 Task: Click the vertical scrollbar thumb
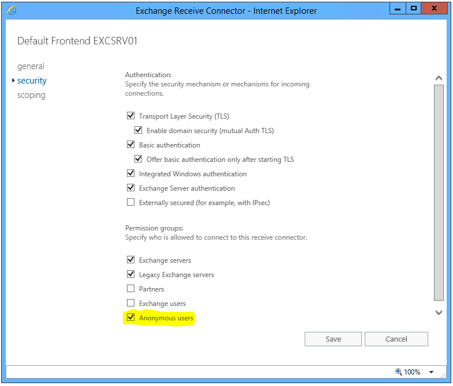click(x=439, y=192)
